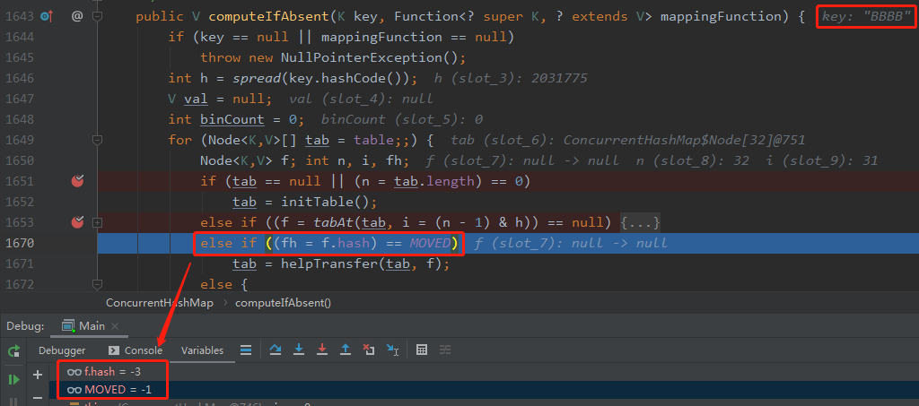This screenshot has height=406, width=919.
Task: Click line number 1646 in the gutter
Action: tap(20, 78)
